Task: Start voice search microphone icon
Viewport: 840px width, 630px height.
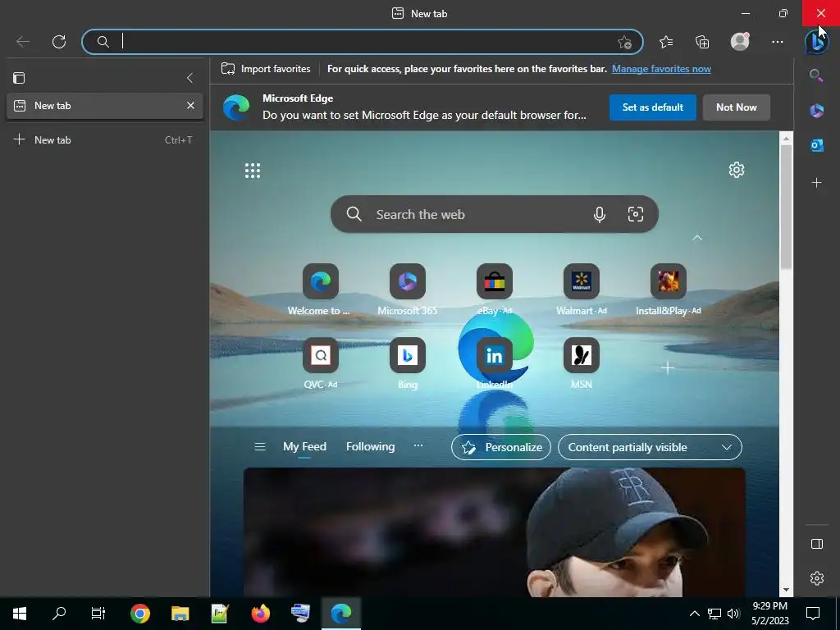Action: [x=600, y=214]
